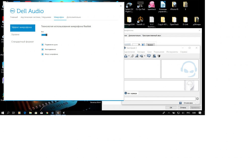Click the Dell logo in Dell Audio

(x=13, y=11)
